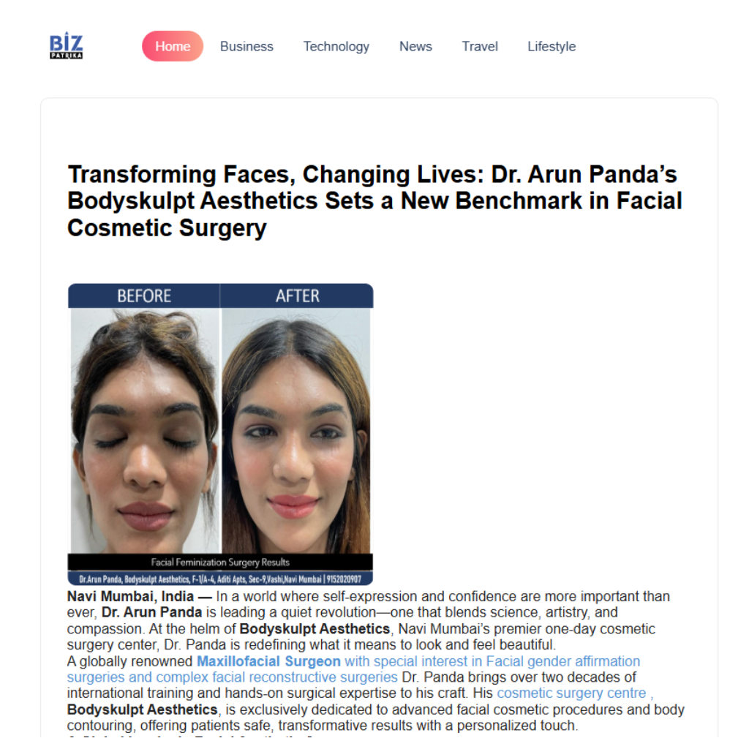
Task: Navigate to the Lifestyle section
Action: tap(552, 46)
